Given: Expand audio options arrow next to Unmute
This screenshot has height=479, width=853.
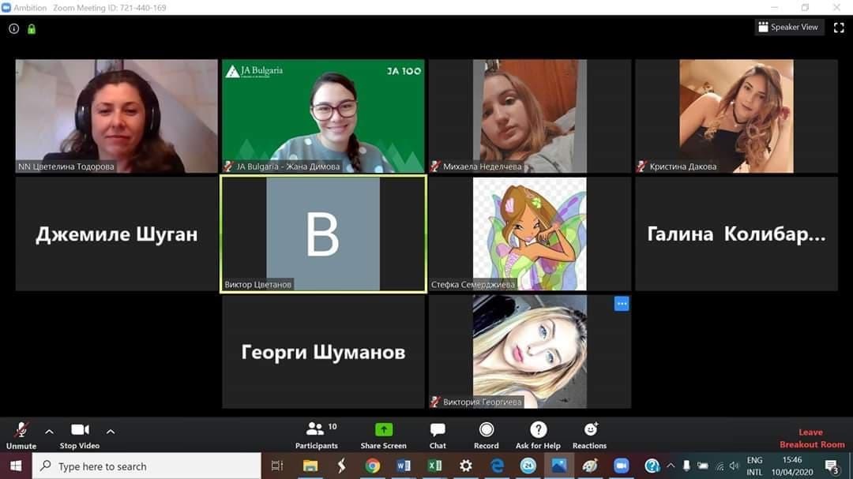Looking at the screenshot, I should pos(49,431).
